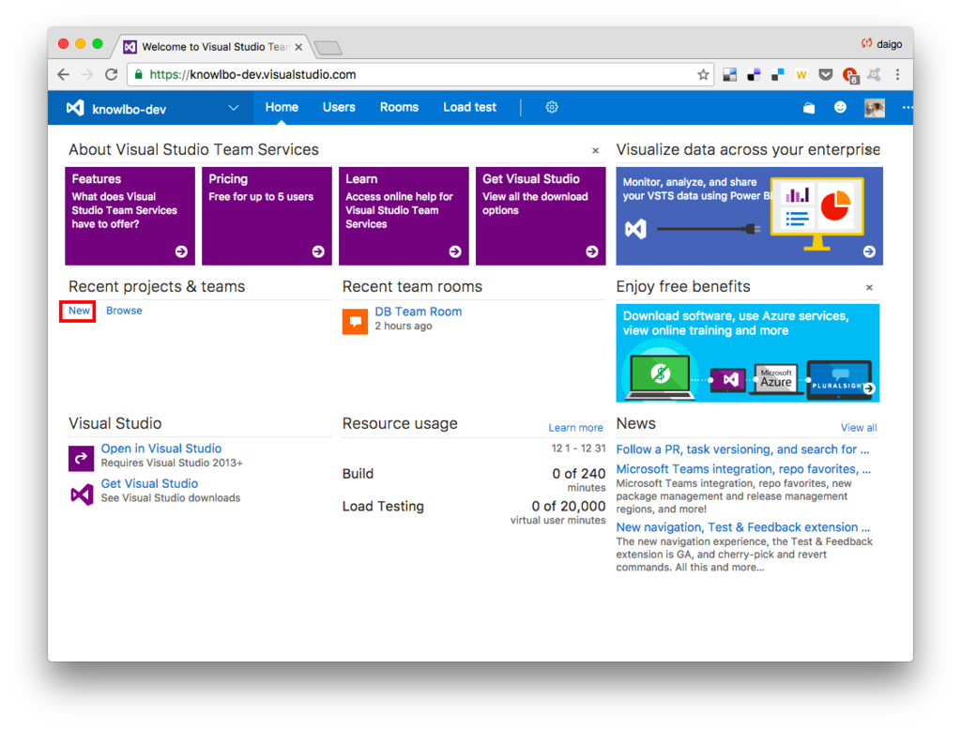961x730 pixels.
Task: Click Learn more for Resource usage
Action: [x=575, y=428]
